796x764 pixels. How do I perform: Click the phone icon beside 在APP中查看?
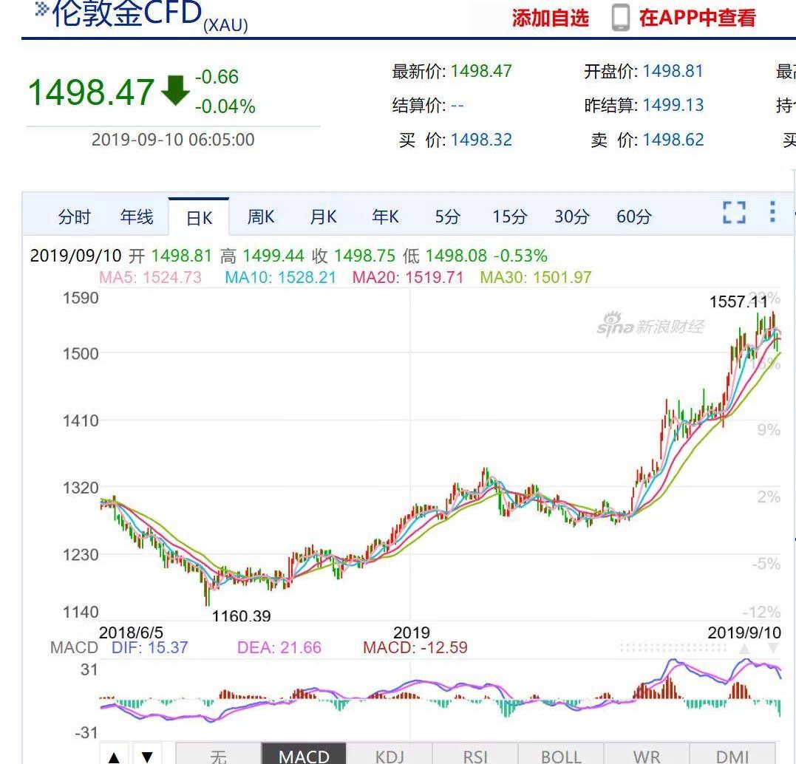pyautogui.click(x=621, y=18)
